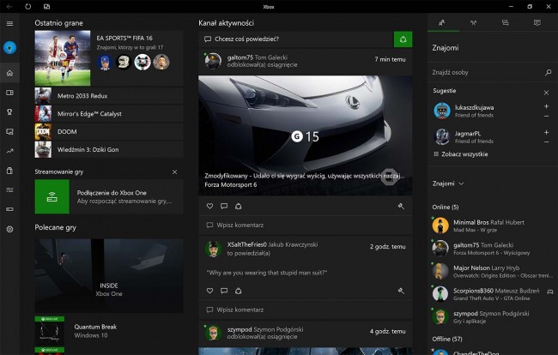Screen dimensions: 558x355
Task: Open szympod friend entry in Online list
Action: pos(493,317)
